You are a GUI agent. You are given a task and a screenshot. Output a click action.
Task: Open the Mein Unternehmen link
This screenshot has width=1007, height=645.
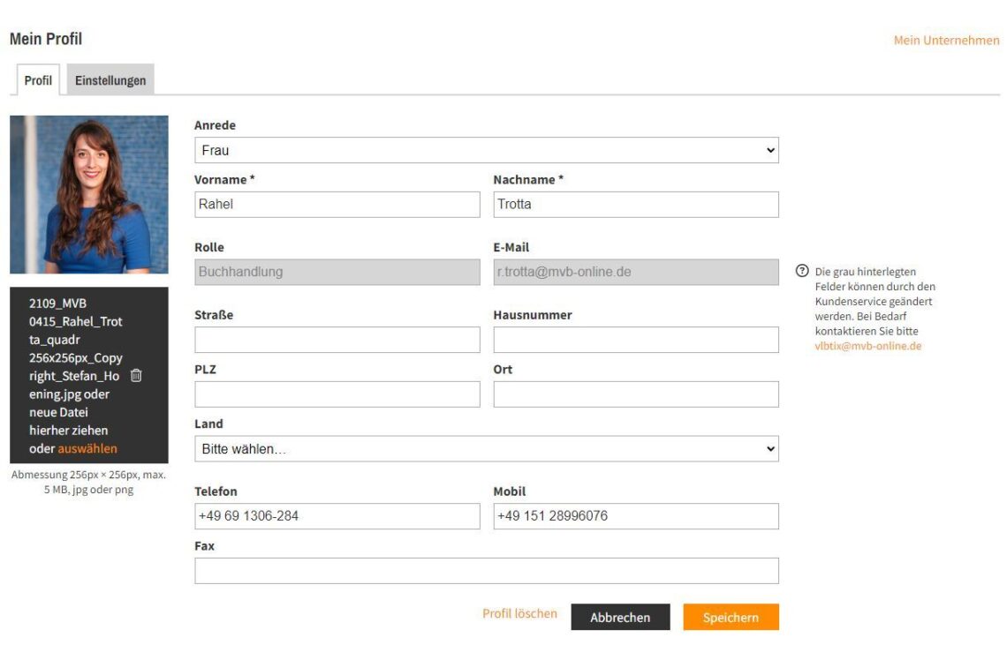[946, 41]
